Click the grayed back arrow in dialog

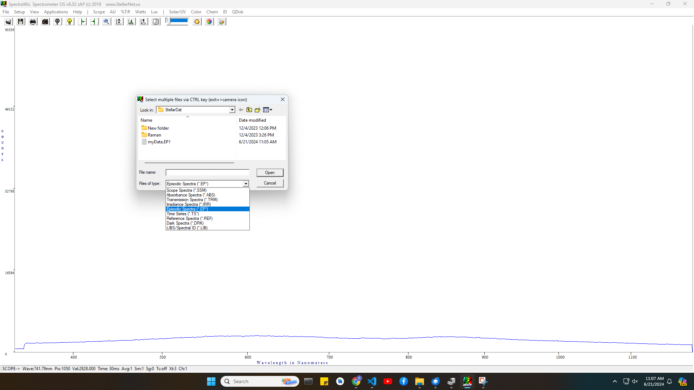[241, 110]
